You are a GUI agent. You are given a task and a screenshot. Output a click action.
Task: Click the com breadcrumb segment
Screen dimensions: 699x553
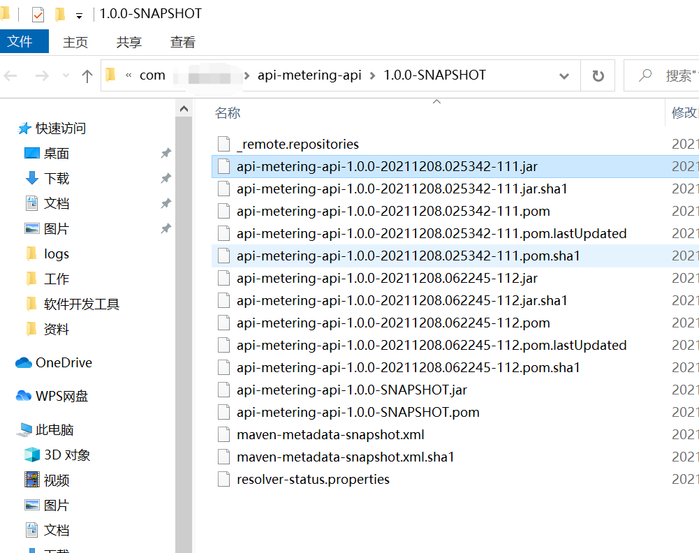point(152,75)
